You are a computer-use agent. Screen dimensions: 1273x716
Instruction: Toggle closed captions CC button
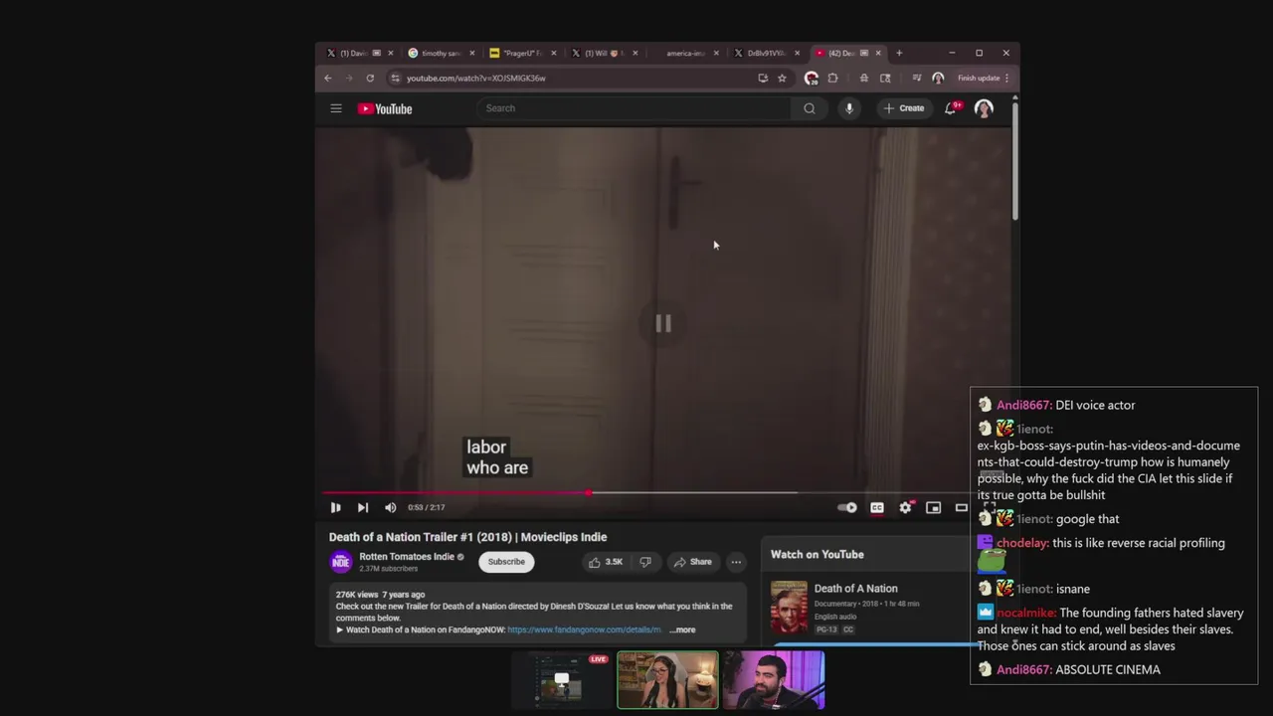[x=877, y=507]
